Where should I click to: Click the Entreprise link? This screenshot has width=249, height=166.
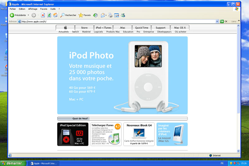(149, 32)
